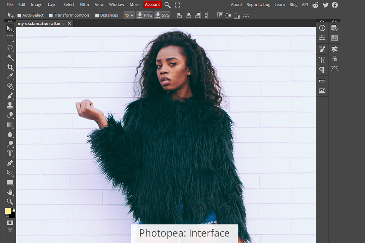365x243 pixels.
Task: Open the 1x export scale dropdown
Action: [x=129, y=15]
